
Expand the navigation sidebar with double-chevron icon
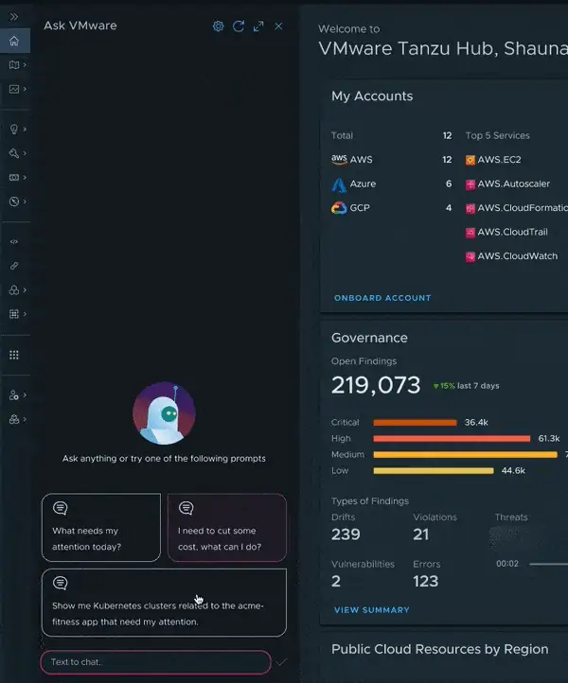14,16
